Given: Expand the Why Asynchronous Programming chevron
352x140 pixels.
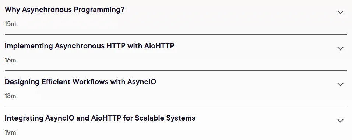Looking at the screenshot, I should (340, 12).
